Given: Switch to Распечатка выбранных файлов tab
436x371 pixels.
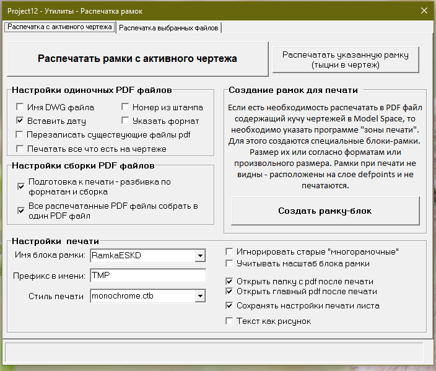Looking at the screenshot, I should tap(168, 28).
